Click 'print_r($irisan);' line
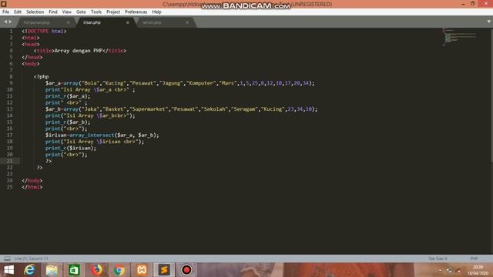The image size is (493, 277). 71,149
